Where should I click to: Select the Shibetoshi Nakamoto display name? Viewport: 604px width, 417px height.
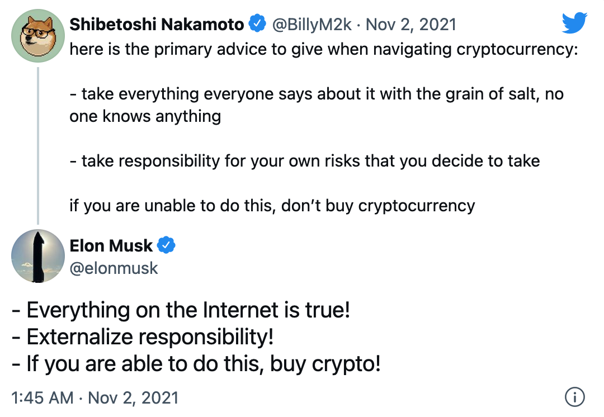[x=157, y=23]
